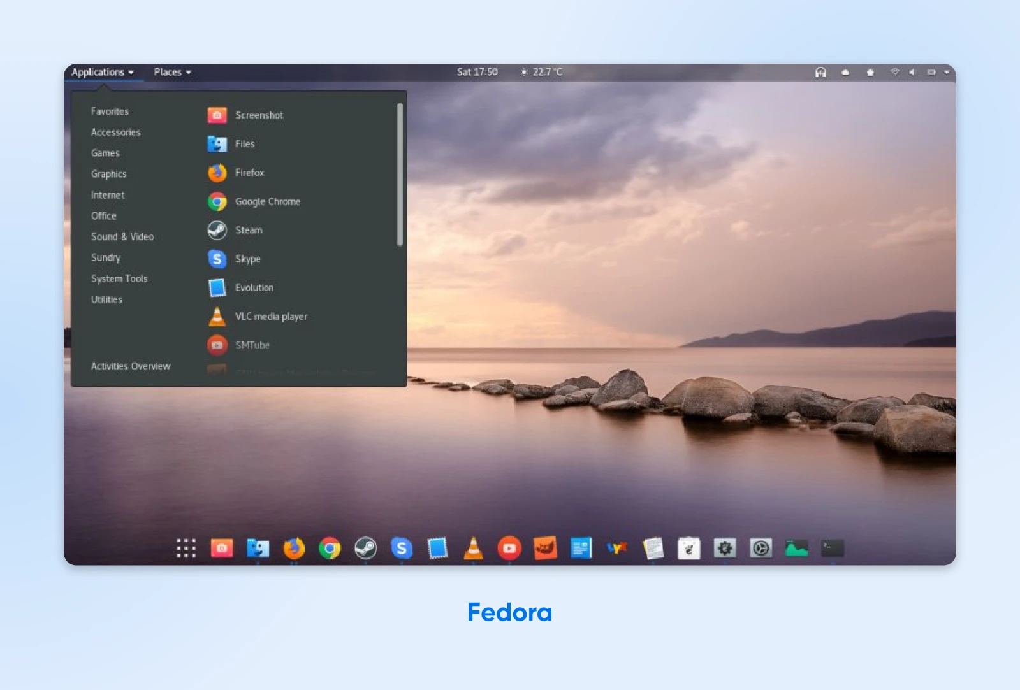Click the cloud indicator in the top bar
This screenshot has width=1020, height=690.
[845, 72]
